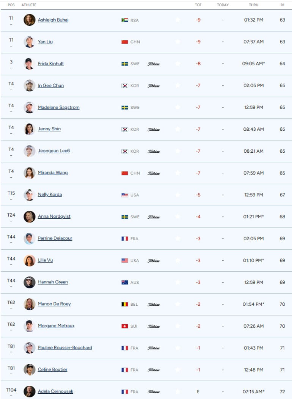Toggle favorite star for Ashleigh Buhai
Viewport: 292px width, 399px height.
click(x=178, y=20)
